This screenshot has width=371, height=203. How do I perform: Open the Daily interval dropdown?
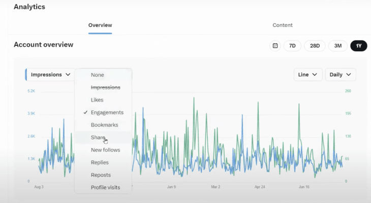point(340,75)
